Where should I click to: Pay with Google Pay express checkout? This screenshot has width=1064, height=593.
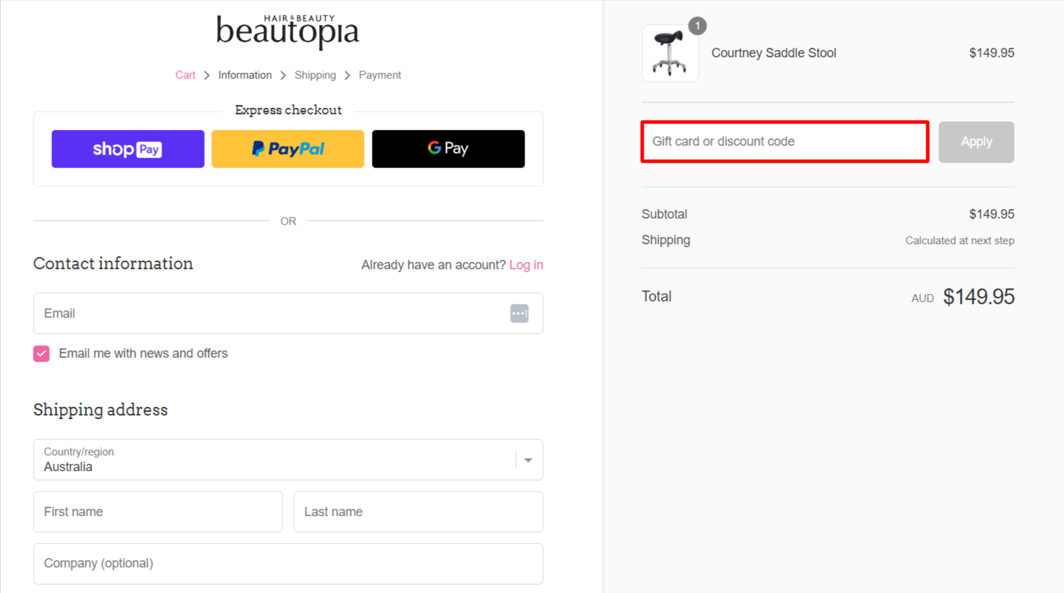pos(448,148)
